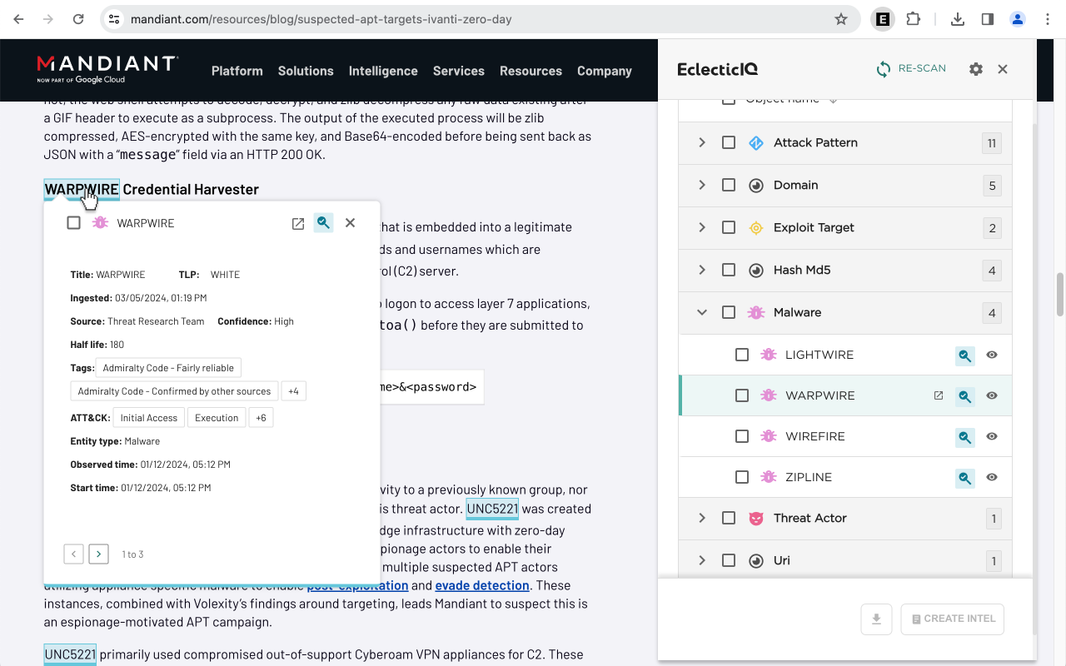The image size is (1066, 666).
Task: Reload the page
Action: [78, 19]
